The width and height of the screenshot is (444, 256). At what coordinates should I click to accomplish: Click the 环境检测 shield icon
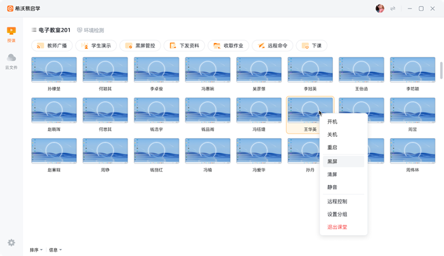(80, 30)
